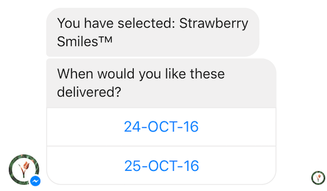Select the 'When would you like these delivered?' bubble
327x191 pixels.
(161, 83)
